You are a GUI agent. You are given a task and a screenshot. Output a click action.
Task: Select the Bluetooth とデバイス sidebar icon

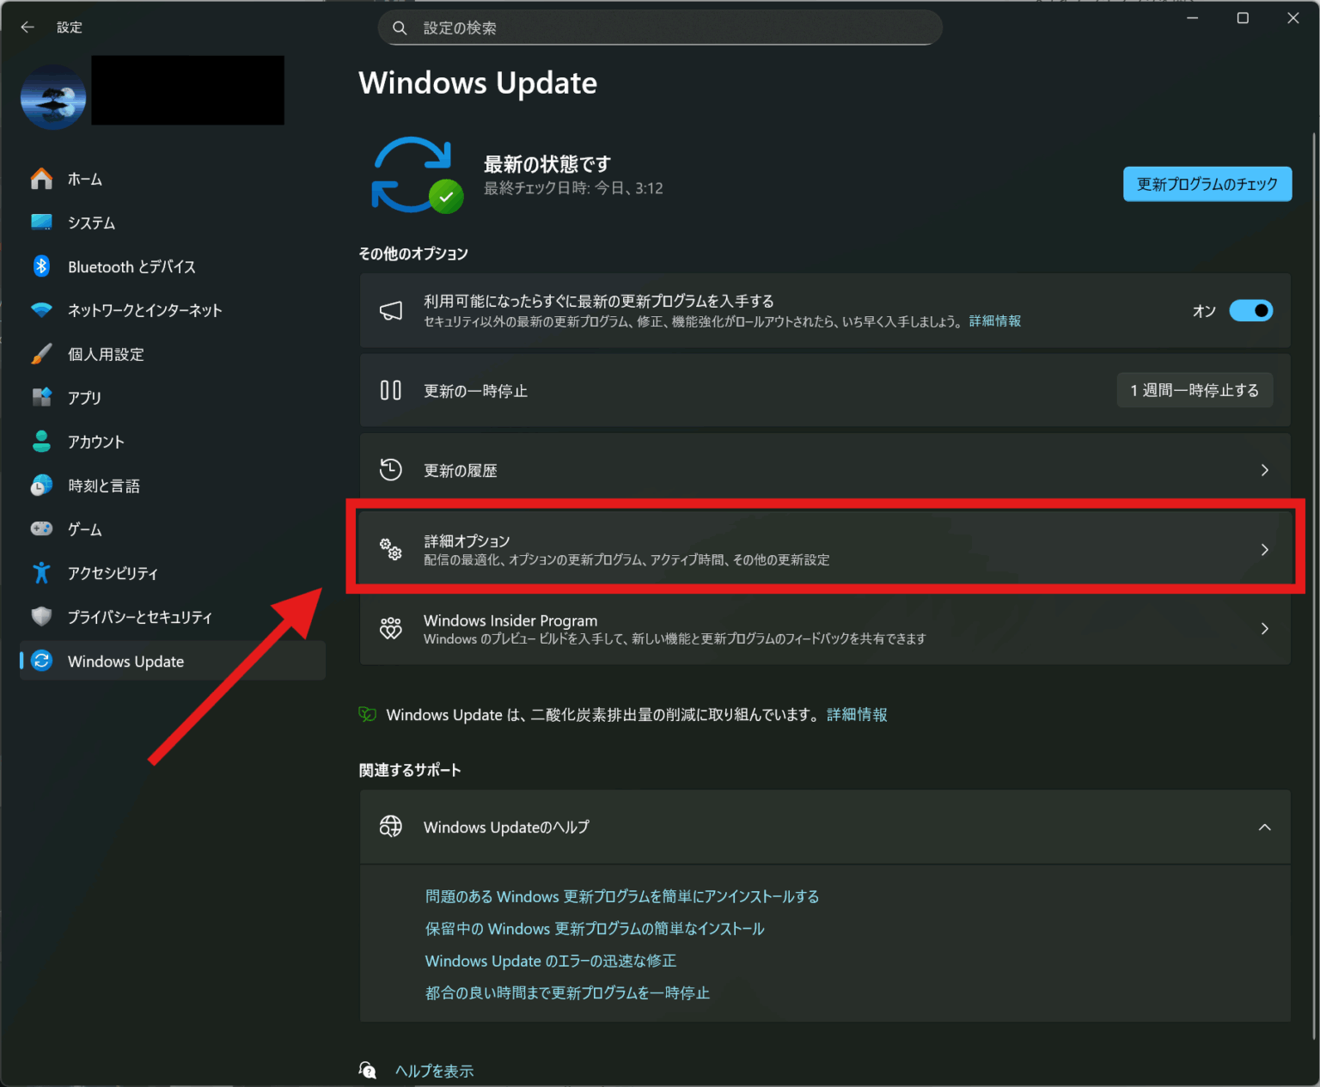(x=41, y=266)
